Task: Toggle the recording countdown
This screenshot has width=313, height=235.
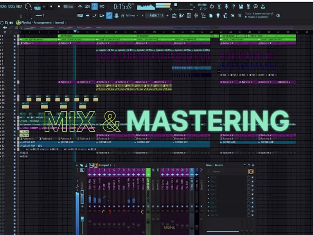Action: coord(86,6)
